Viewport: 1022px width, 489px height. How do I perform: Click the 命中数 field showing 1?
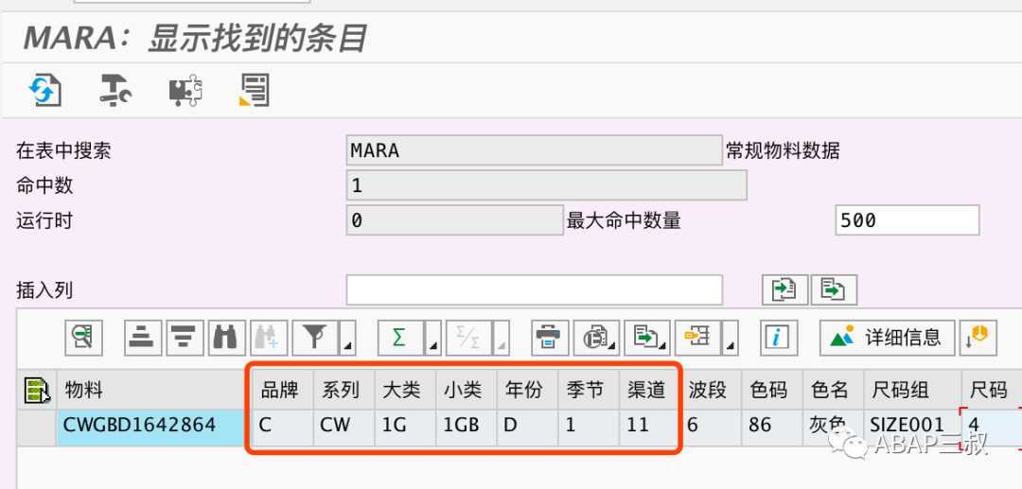547,185
